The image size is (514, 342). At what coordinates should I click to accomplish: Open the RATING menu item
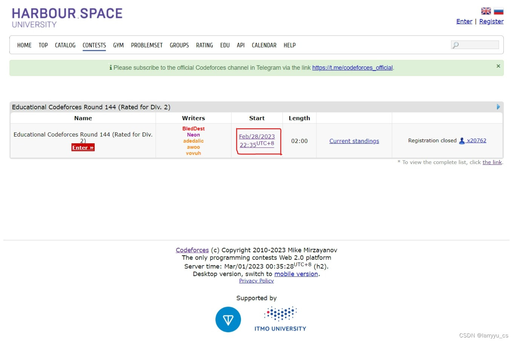pos(204,45)
